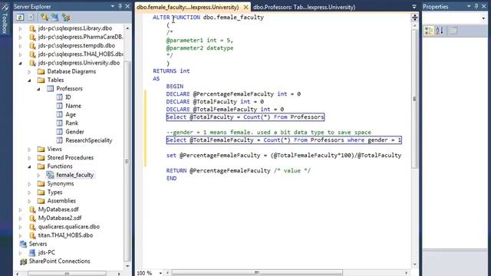Select the Age column

pyautogui.click(x=71, y=114)
